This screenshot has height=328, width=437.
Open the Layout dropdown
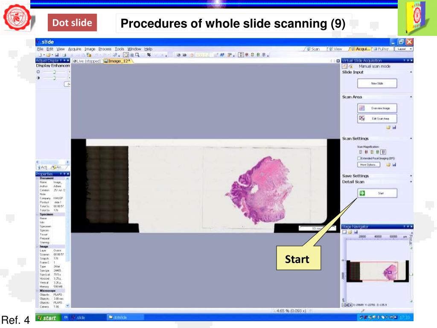(x=404, y=49)
